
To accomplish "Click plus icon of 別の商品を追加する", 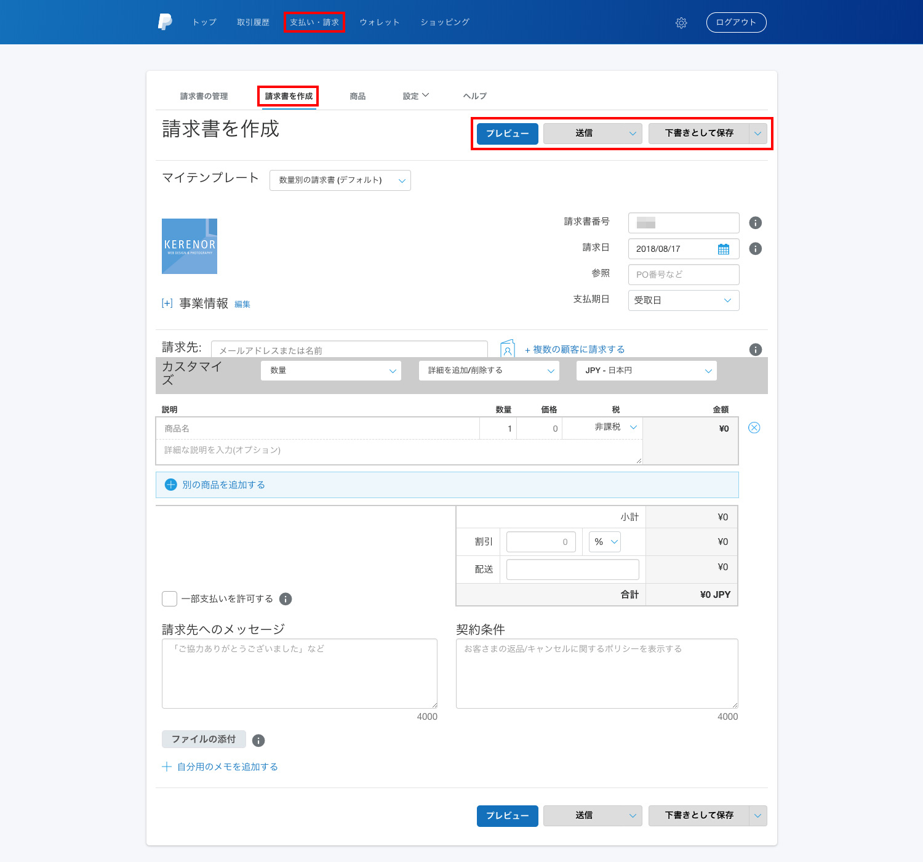I will (171, 485).
